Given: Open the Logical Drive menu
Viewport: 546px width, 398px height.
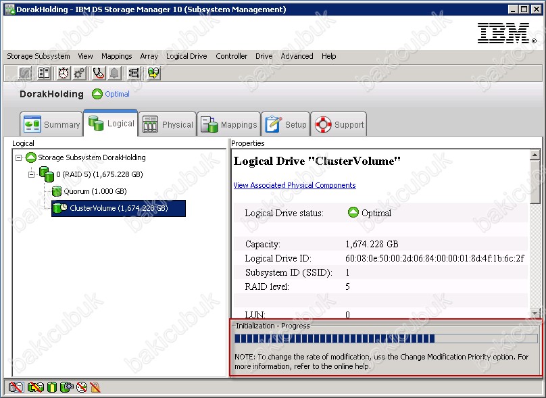Looking at the screenshot, I should click(x=187, y=56).
